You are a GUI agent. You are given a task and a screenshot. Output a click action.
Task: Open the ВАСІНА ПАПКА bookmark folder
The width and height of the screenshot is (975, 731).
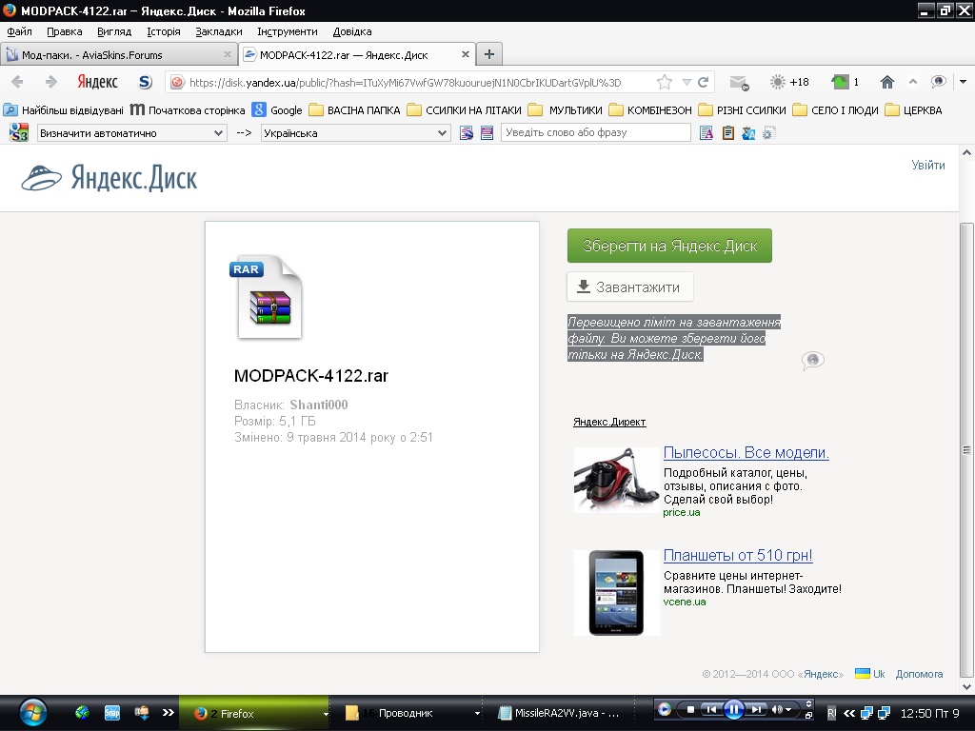point(355,110)
